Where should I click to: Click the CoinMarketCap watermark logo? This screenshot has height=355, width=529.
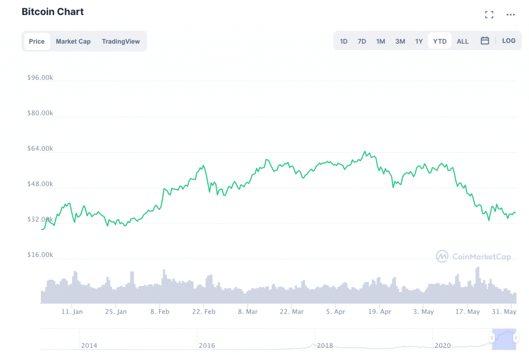point(474,256)
